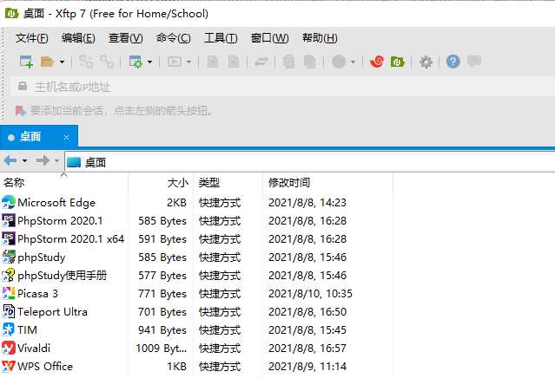The image size is (555, 378).
Task: Click the Vivaldi browser file icon
Action: [9, 349]
